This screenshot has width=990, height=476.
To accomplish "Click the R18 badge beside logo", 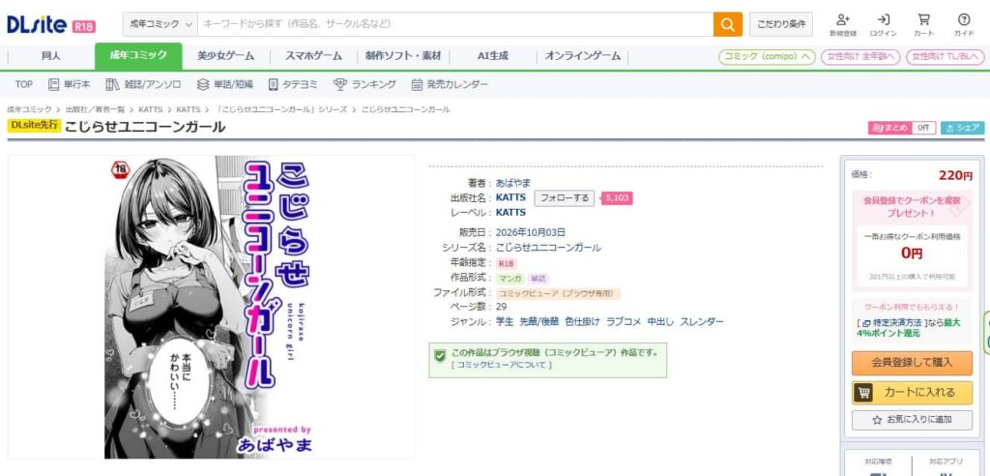I will pyautogui.click(x=84, y=26).
